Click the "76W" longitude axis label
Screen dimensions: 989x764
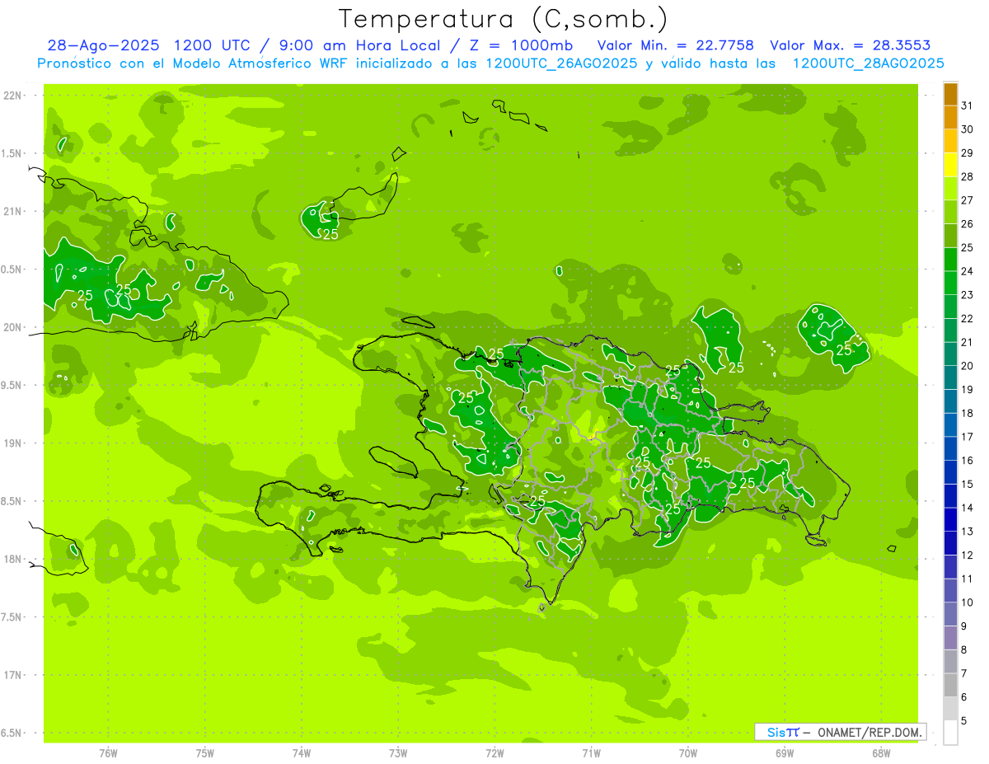click(108, 752)
